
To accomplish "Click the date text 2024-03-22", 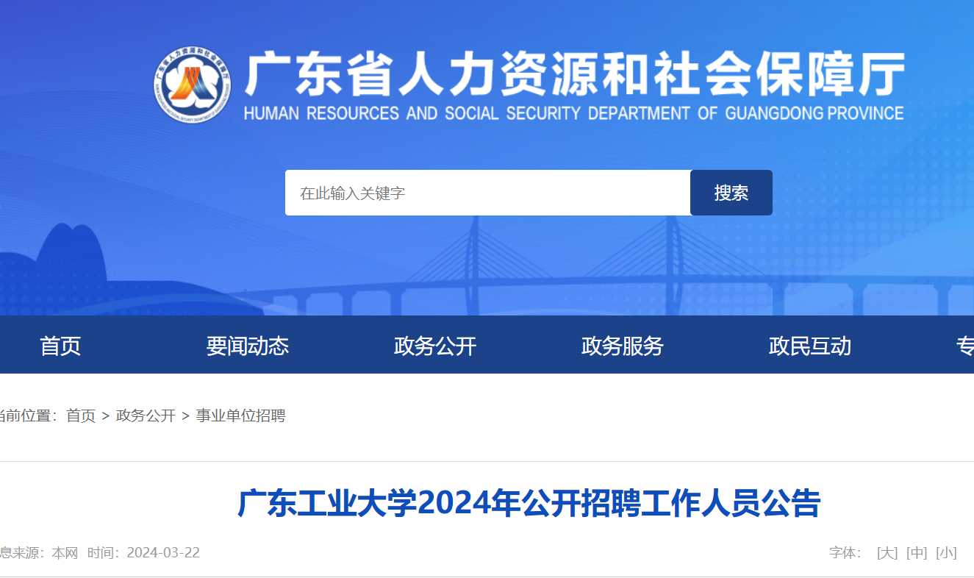I will coord(163,553).
